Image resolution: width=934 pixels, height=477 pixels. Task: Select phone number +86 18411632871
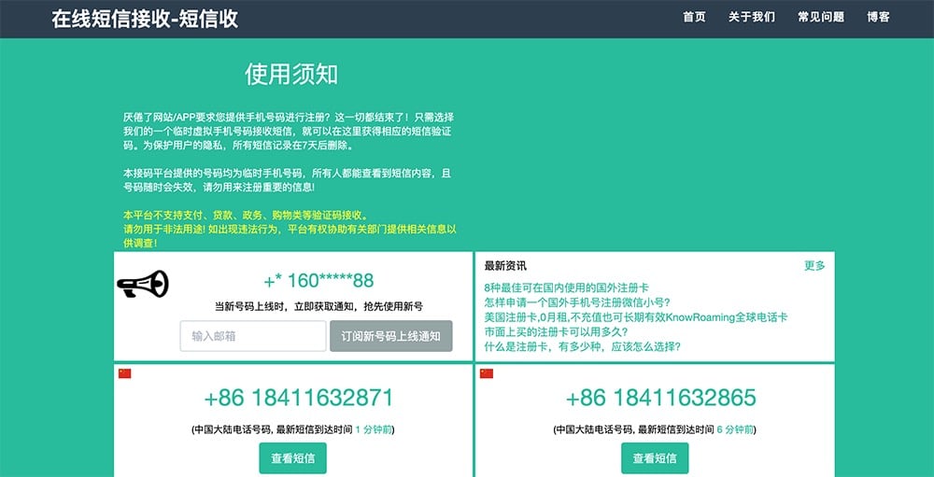[x=298, y=398]
